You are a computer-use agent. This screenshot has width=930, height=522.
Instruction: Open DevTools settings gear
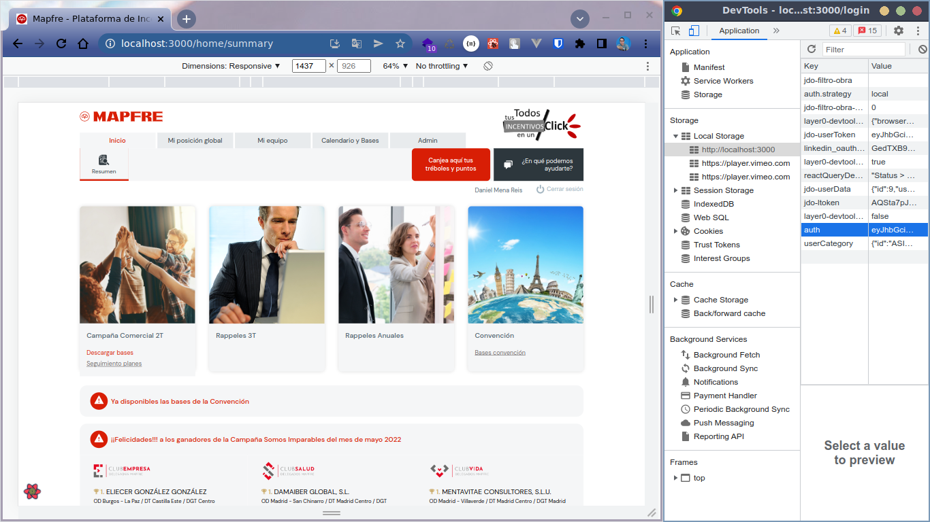[897, 31]
